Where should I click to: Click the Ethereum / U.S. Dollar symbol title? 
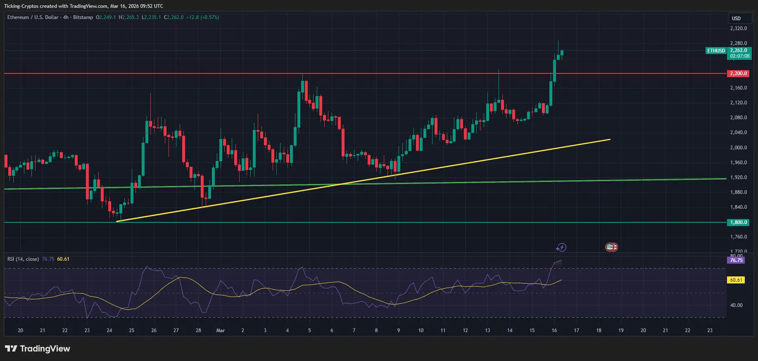click(x=33, y=17)
